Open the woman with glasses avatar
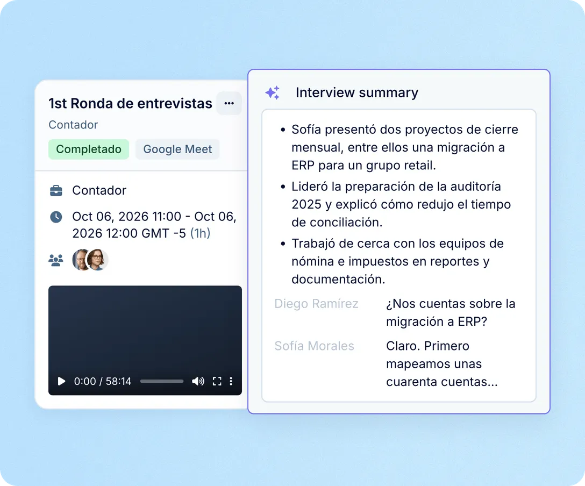 tap(97, 260)
